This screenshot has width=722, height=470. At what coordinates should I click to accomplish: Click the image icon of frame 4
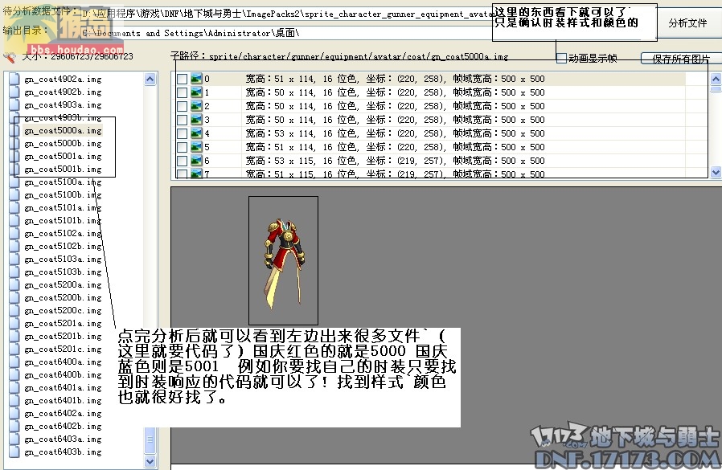[197, 133]
